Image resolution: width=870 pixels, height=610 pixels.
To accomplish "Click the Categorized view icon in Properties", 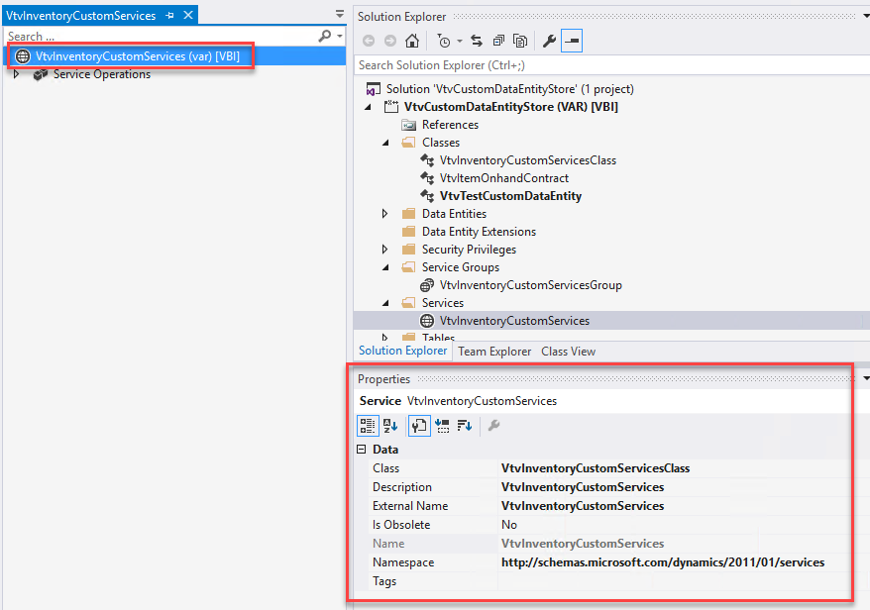I will (x=368, y=426).
